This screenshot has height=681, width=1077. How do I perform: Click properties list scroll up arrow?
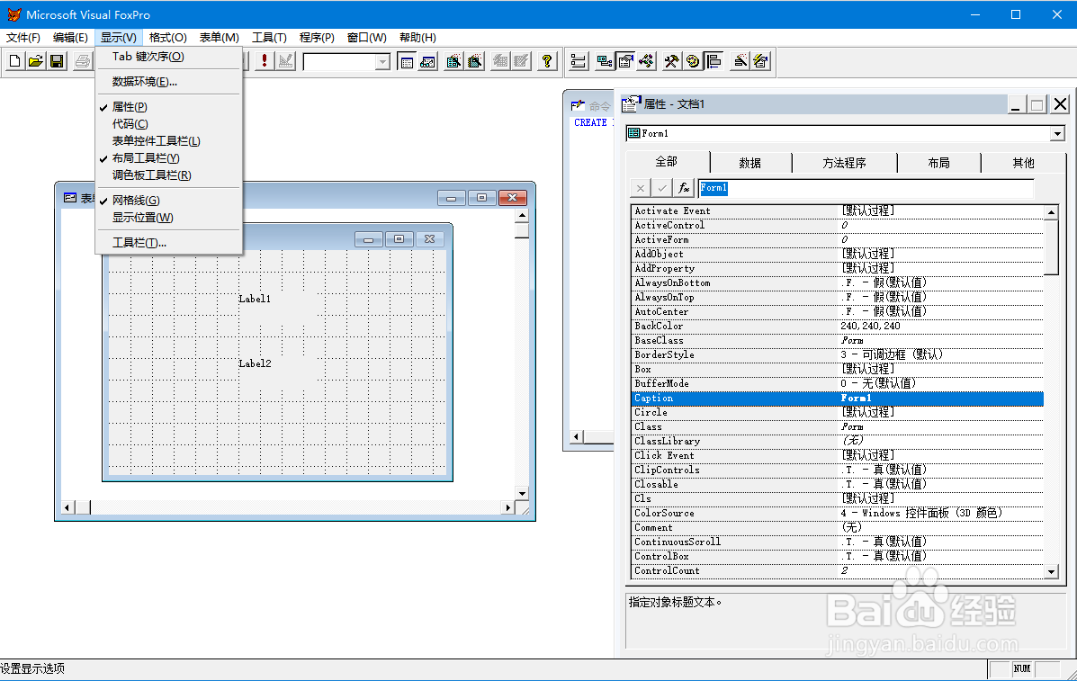tap(1052, 212)
